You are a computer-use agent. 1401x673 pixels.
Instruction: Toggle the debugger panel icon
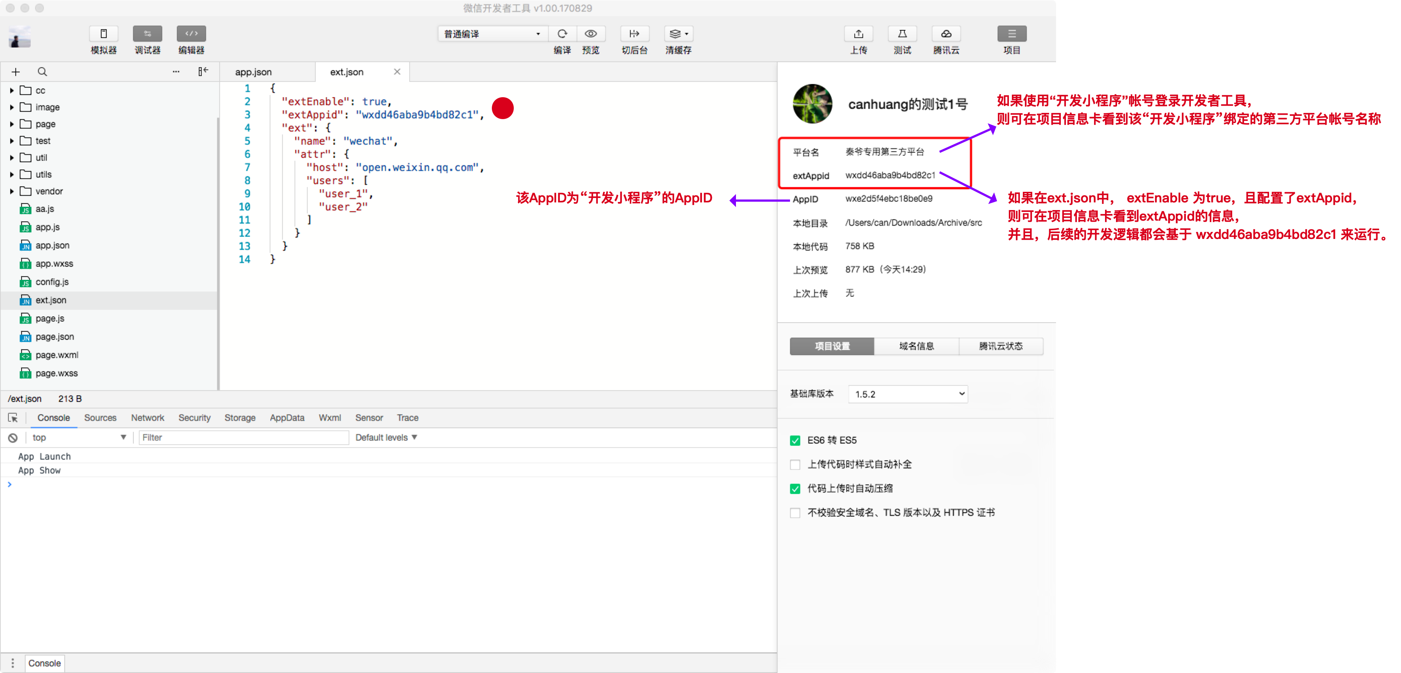[147, 34]
